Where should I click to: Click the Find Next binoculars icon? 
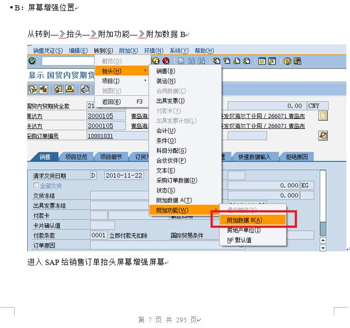click(201, 61)
